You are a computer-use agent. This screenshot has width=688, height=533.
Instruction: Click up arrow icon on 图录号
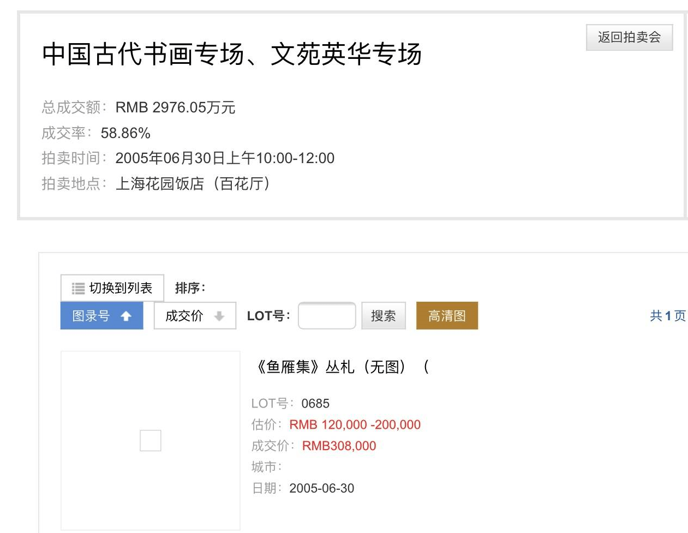pos(126,316)
